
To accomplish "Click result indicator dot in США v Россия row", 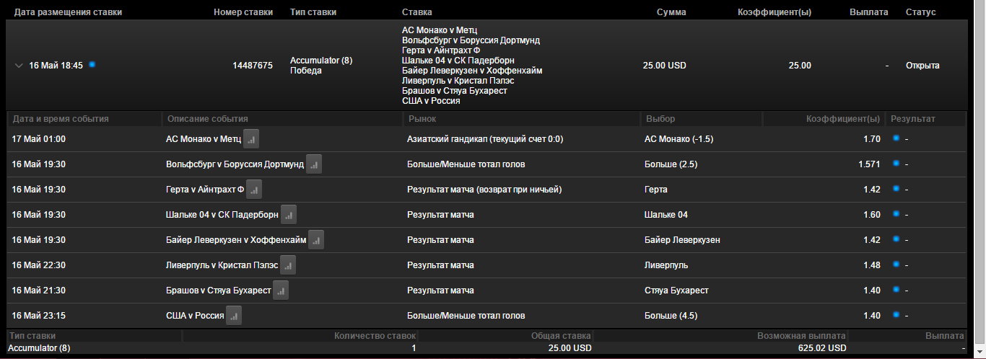I will pyautogui.click(x=896, y=315).
